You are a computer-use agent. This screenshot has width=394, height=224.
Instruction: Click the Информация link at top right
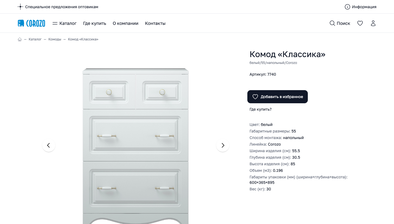click(364, 7)
